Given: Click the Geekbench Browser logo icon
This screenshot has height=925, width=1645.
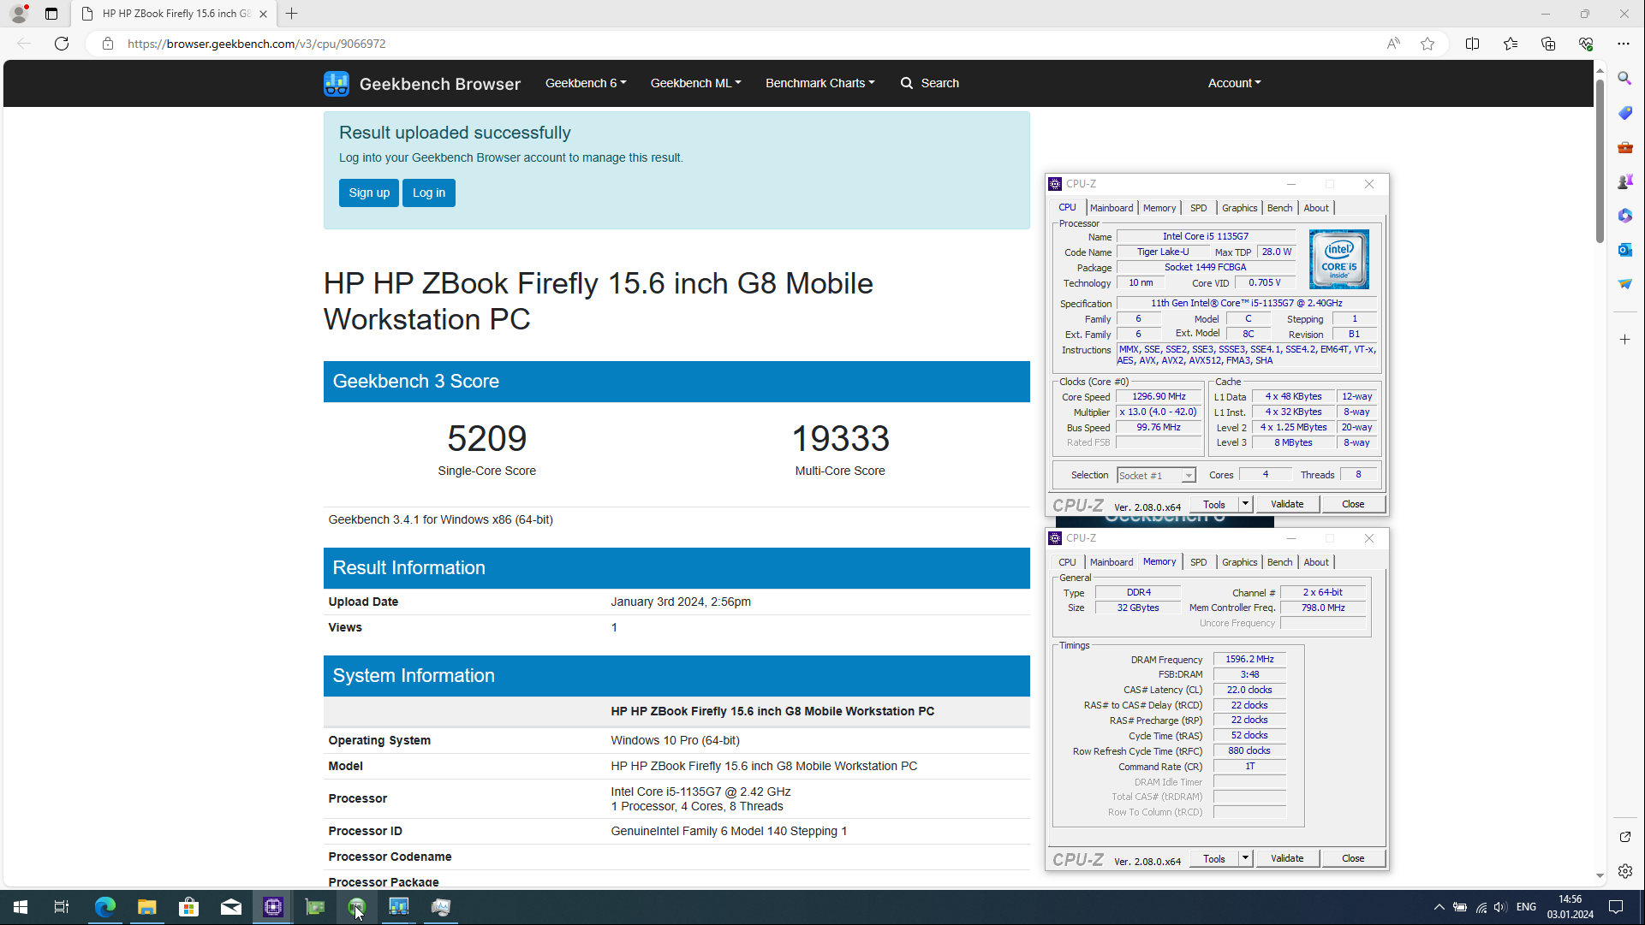Looking at the screenshot, I should [x=337, y=84].
